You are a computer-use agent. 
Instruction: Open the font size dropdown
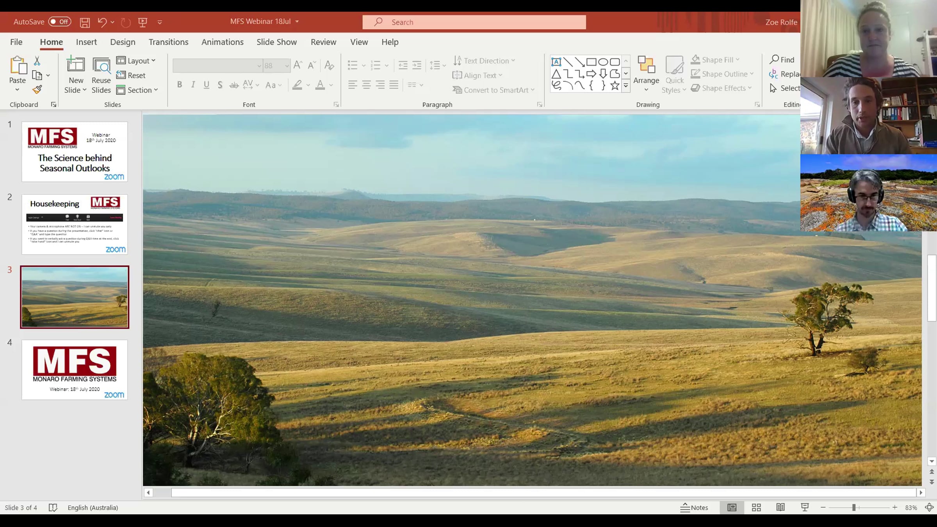[x=287, y=66]
